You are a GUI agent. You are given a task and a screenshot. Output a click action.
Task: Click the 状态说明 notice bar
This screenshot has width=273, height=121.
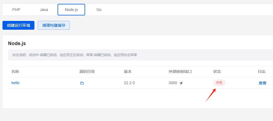pos(140,55)
